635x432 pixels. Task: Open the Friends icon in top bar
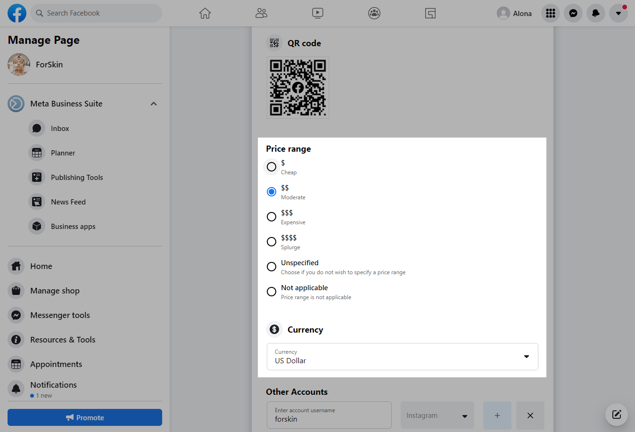click(x=261, y=13)
